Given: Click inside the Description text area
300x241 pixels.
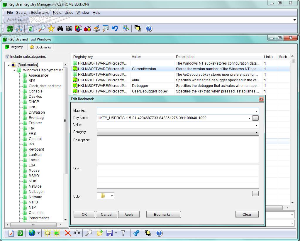Looking at the screenshot, I should point(178,150).
